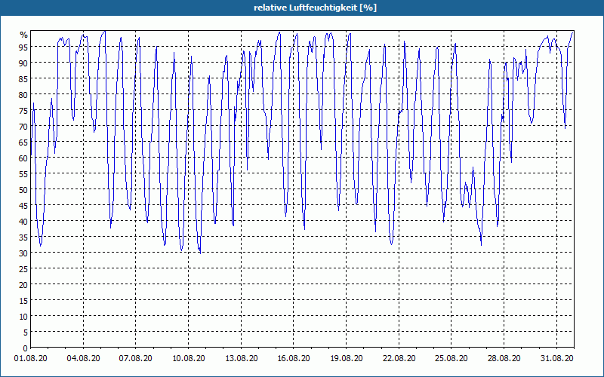Click the y-axis label 20

(x=23, y=285)
